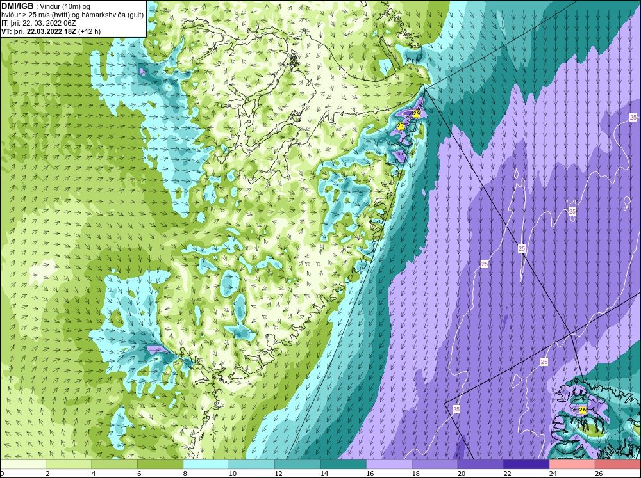Select the light cyan 8–10 m/s legend swatch
The image size is (641, 478).
coord(206,464)
